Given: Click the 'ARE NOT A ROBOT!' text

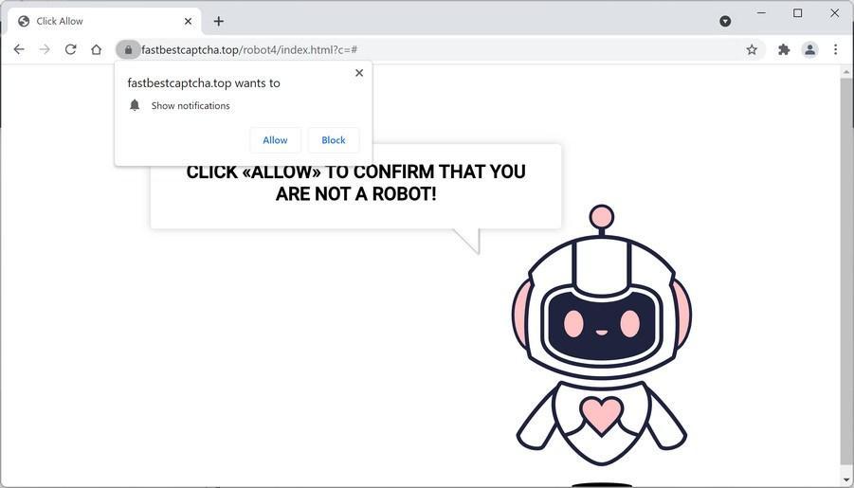Looking at the screenshot, I should pyautogui.click(x=355, y=194).
